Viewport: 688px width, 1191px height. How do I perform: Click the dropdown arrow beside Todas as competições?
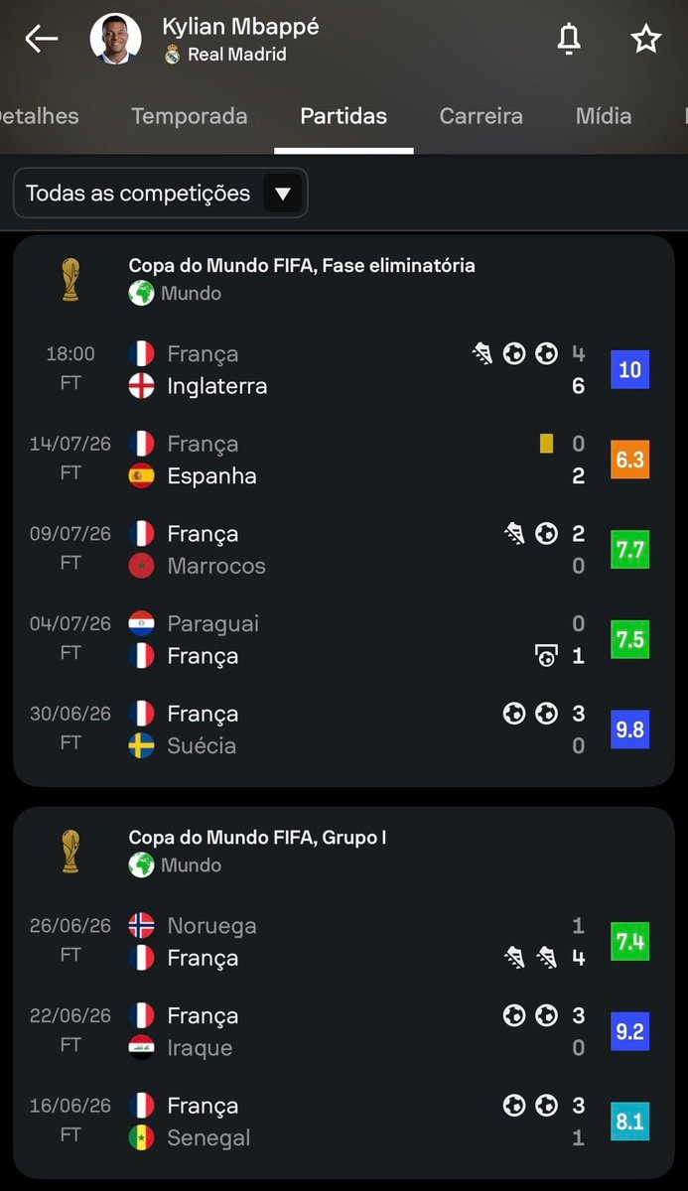tap(283, 194)
